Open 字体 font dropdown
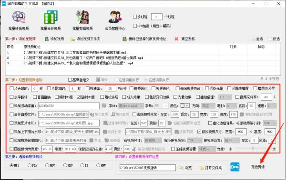The image size is (286, 180). [131, 105]
